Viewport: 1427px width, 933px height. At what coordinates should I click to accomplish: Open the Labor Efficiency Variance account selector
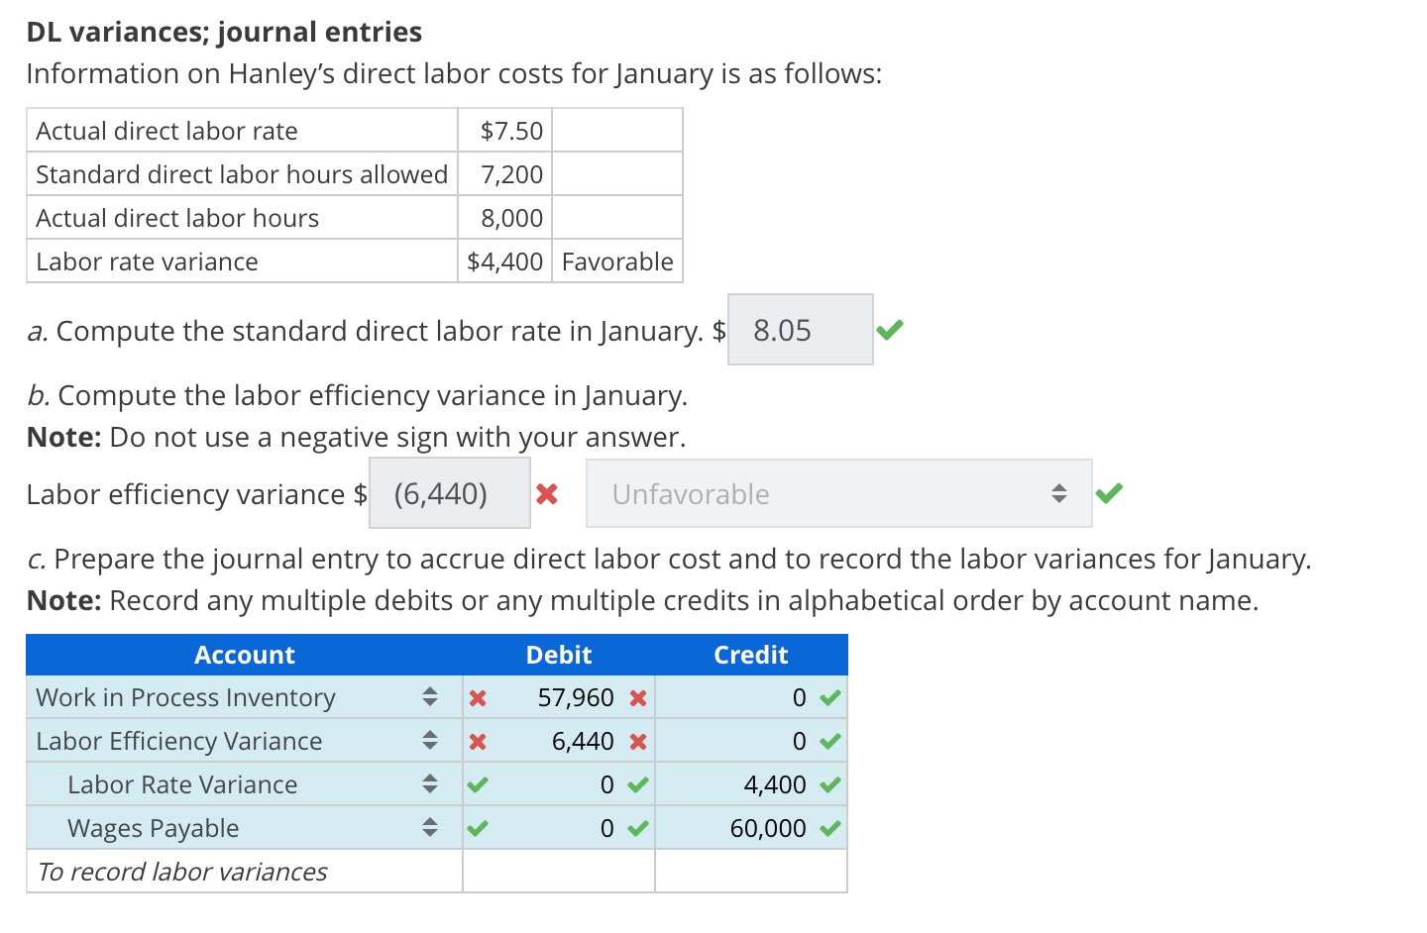pyautogui.click(x=430, y=740)
